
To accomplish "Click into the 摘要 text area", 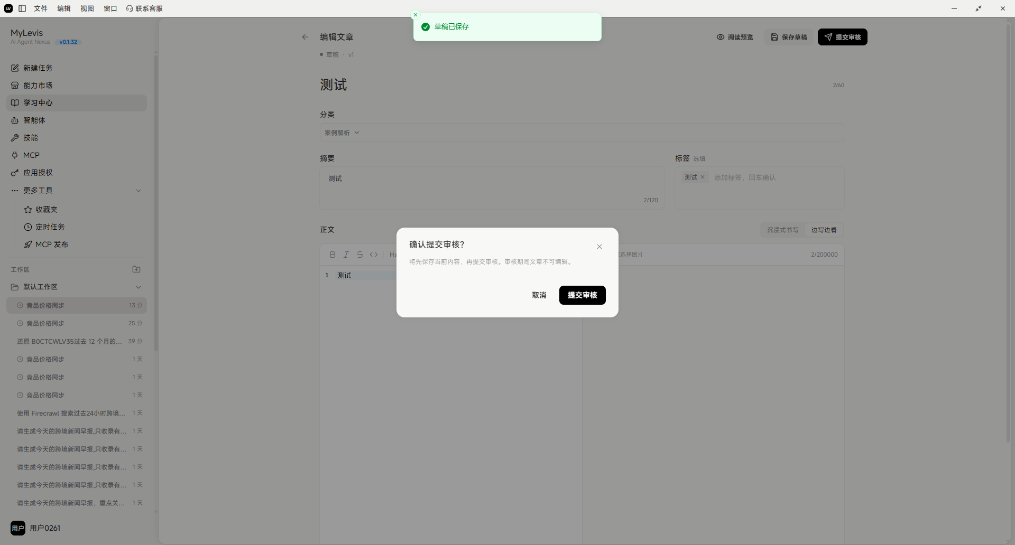I will [x=492, y=188].
